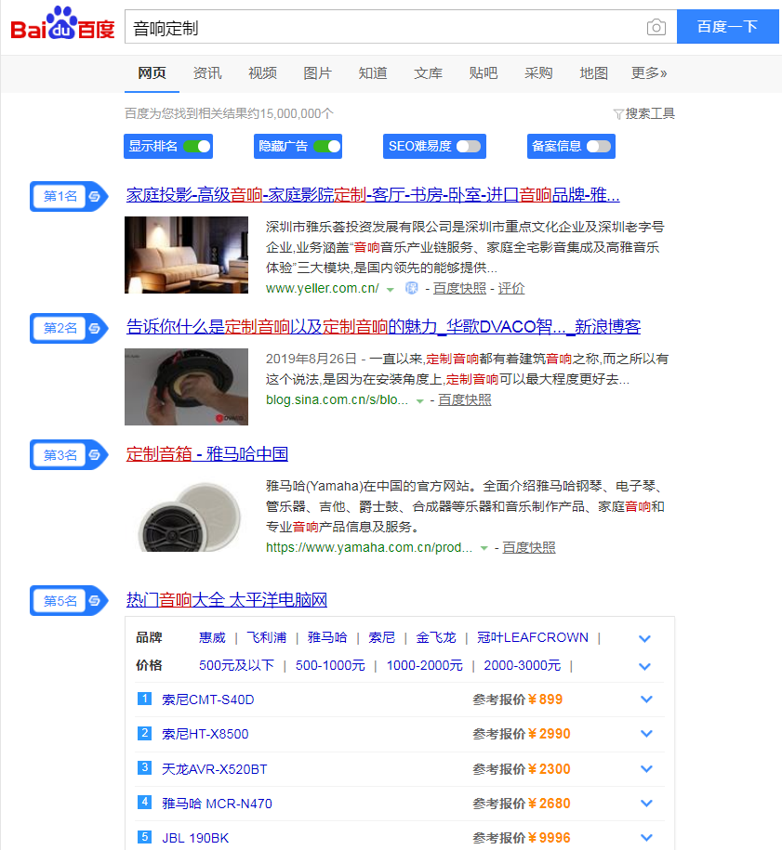The height and width of the screenshot is (850, 782).
Task: Open dropdown arrow next to blog.sina.com.cn
Action: pos(419,401)
